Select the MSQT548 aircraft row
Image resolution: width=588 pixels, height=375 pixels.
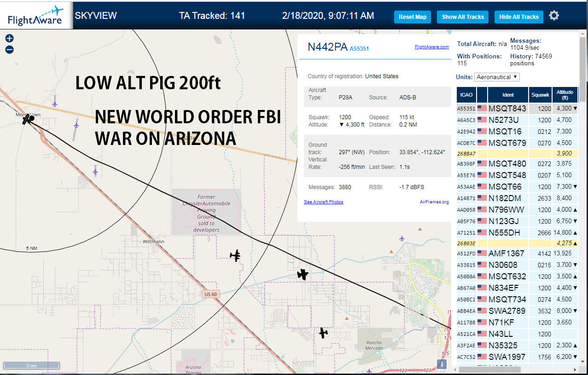517,175
